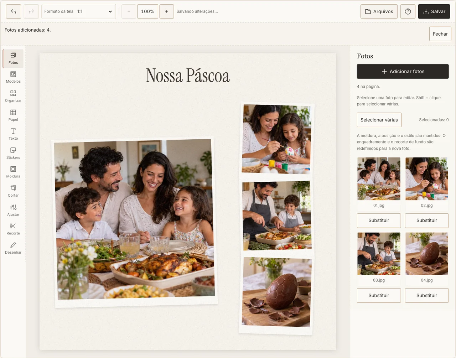
Task: Select the Moldura frame tool
Action: [13, 172]
